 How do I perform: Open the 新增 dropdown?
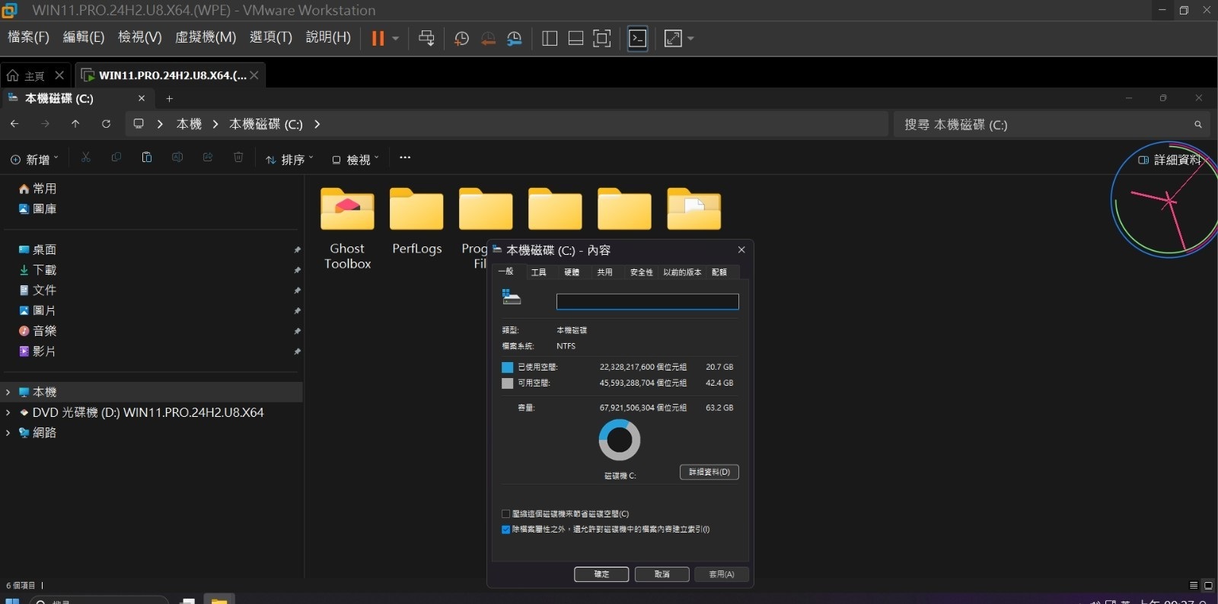click(34, 159)
